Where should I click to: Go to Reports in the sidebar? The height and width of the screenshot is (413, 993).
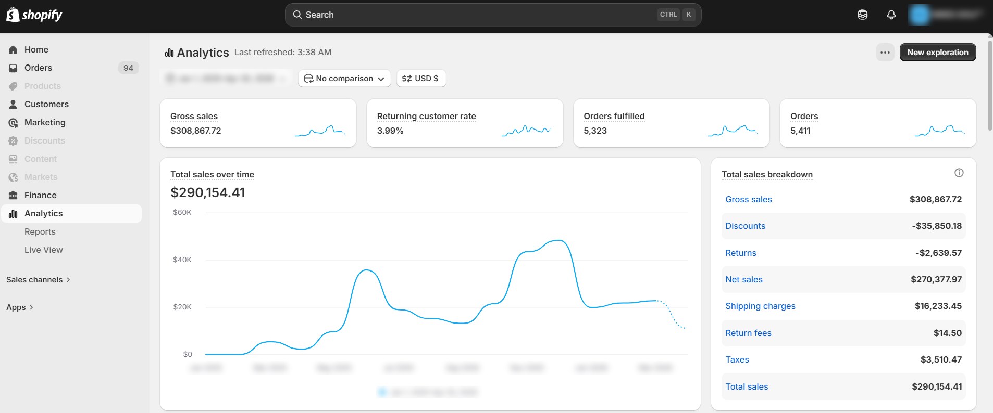(x=40, y=231)
